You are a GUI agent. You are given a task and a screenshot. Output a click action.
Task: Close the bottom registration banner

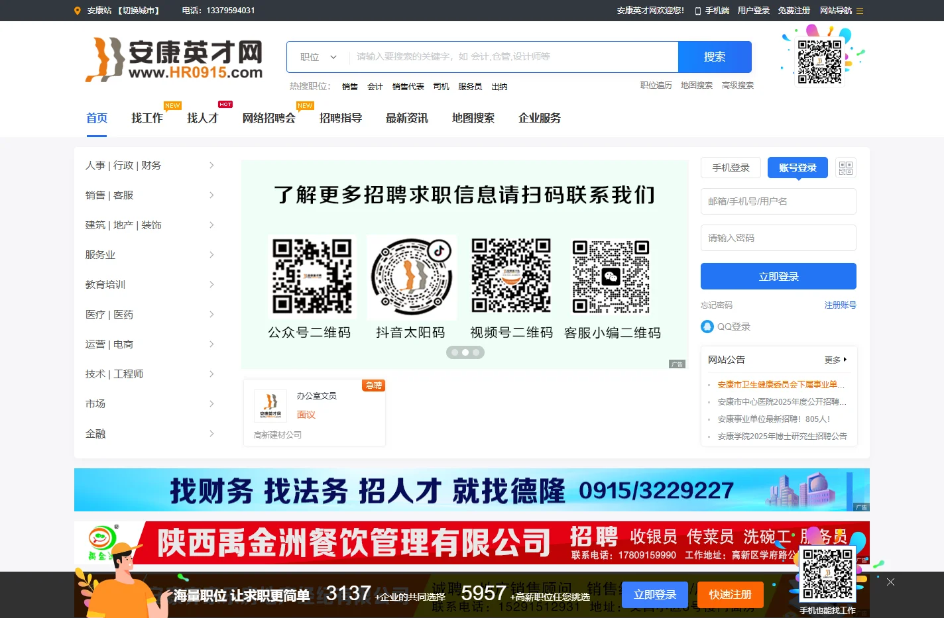890,582
